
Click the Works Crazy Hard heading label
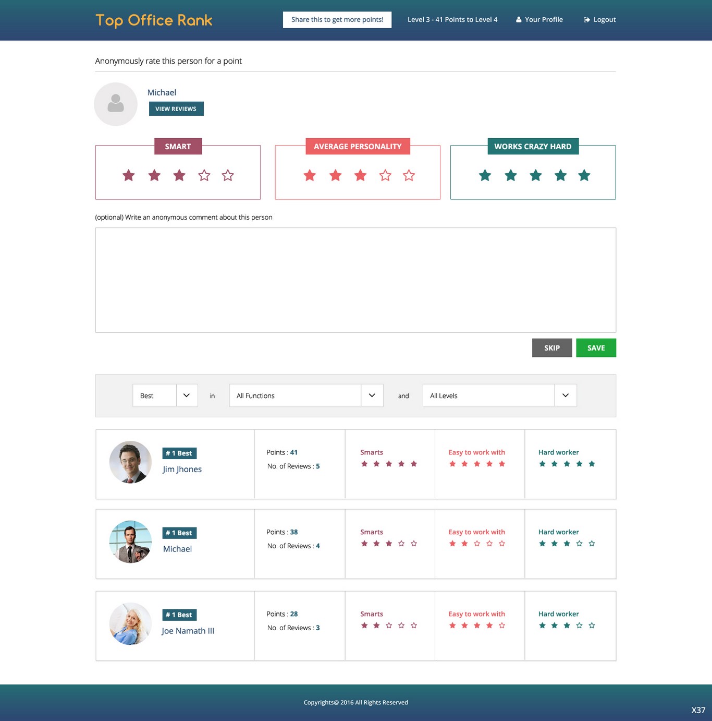pyautogui.click(x=533, y=147)
